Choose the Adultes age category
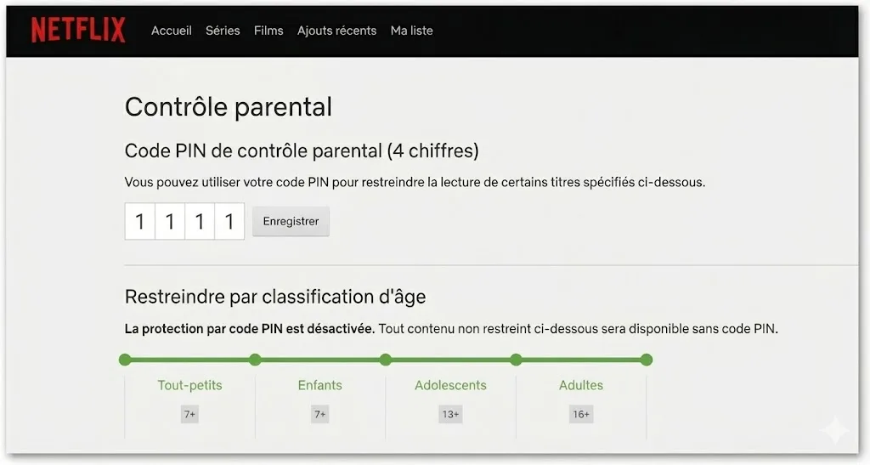This screenshot has width=870, height=465. 581,385
